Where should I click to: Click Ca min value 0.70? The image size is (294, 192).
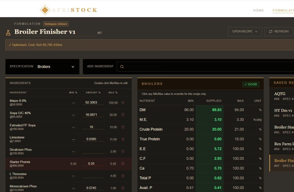(190, 168)
